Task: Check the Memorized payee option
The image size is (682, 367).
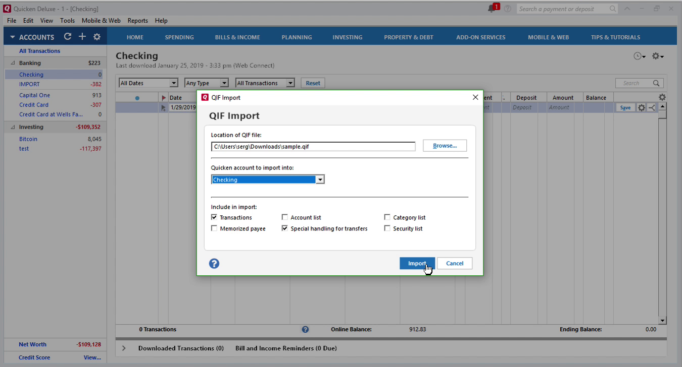Action: tap(214, 228)
